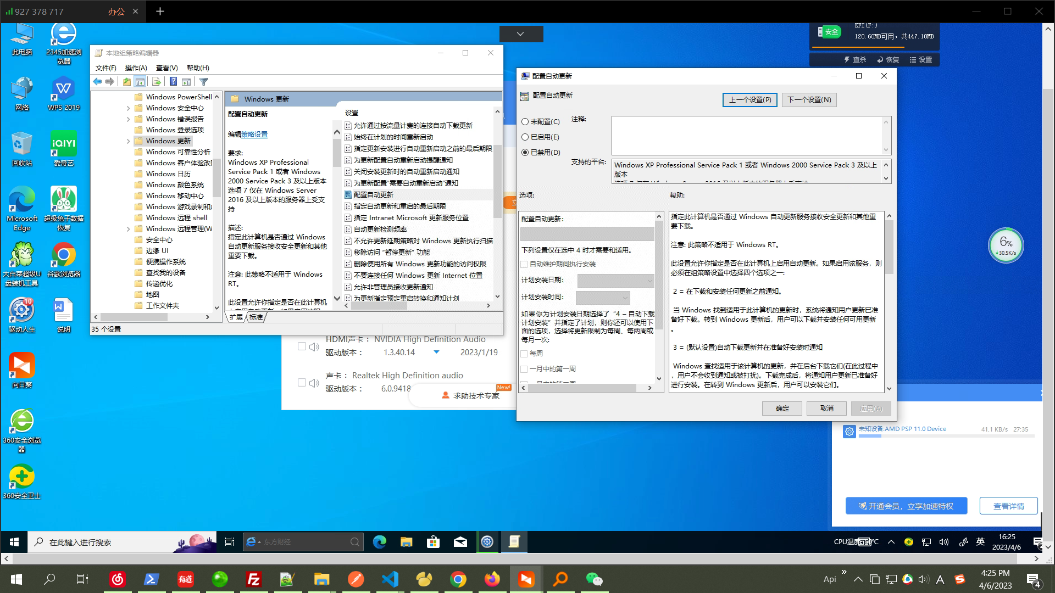Expand Windows 远程管理 tree node
The width and height of the screenshot is (1055, 593).
129,229
